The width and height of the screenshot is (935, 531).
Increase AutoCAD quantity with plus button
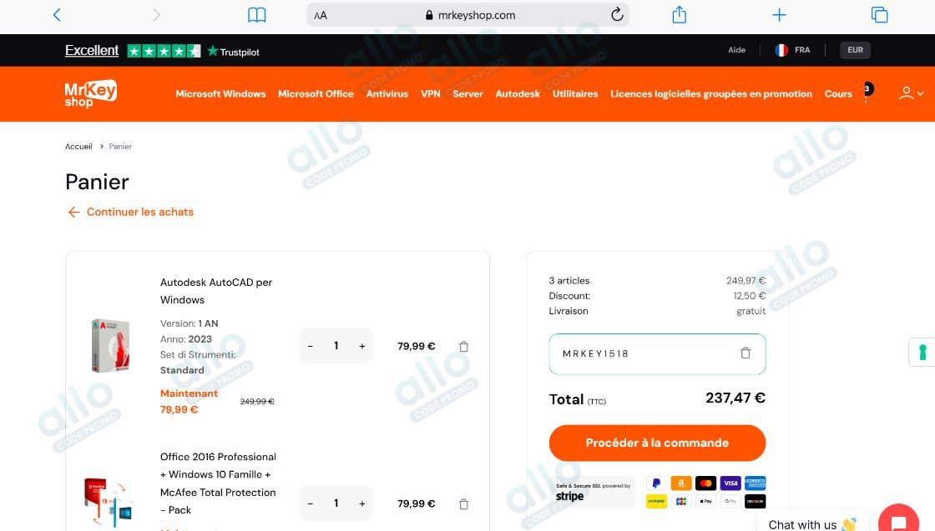coord(361,346)
